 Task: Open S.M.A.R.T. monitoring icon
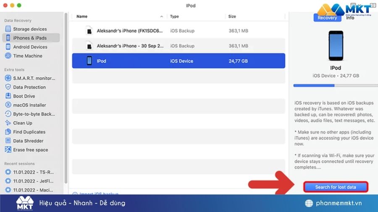[8, 78]
